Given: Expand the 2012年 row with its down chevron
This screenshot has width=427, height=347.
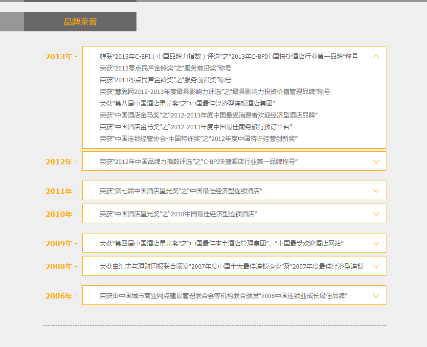Looking at the screenshot, I should coord(376,162).
